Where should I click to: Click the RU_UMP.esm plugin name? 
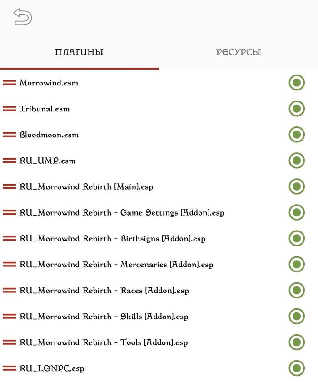47,161
